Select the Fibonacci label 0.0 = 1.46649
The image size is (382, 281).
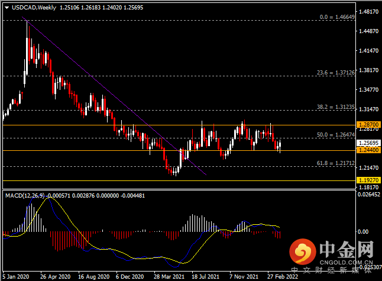(337, 17)
